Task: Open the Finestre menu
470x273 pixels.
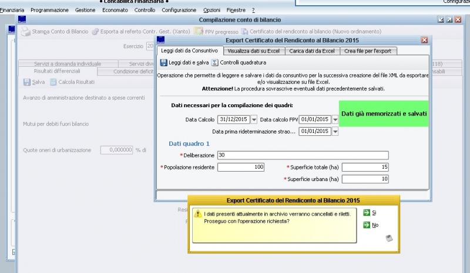Action: (236, 10)
